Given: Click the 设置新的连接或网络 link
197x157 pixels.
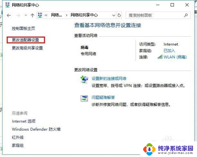Looking at the screenshot, I should (x=109, y=79).
